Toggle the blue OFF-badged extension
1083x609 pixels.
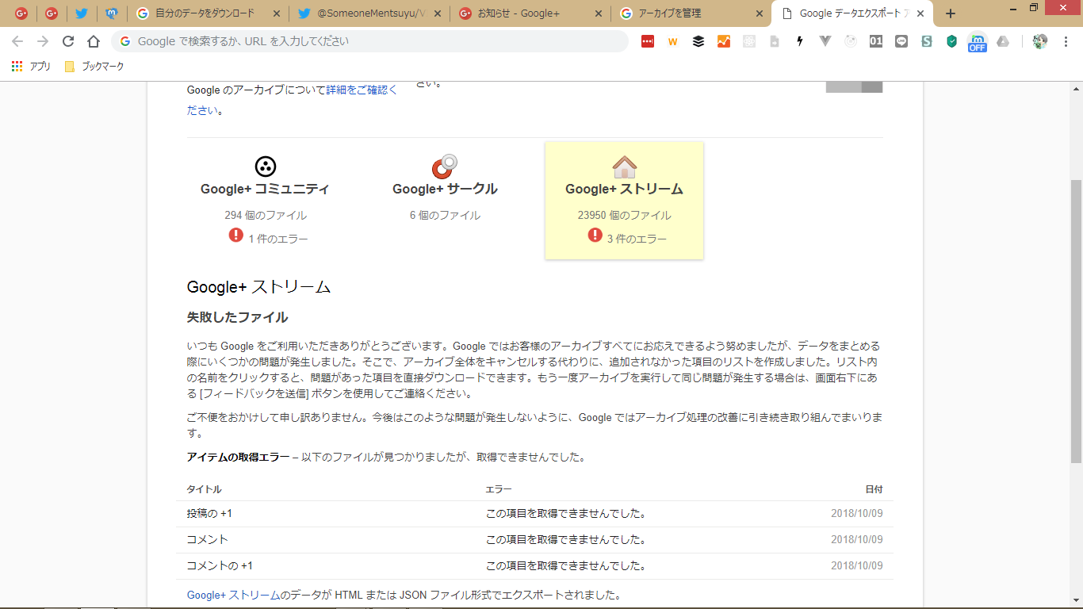[x=977, y=42]
